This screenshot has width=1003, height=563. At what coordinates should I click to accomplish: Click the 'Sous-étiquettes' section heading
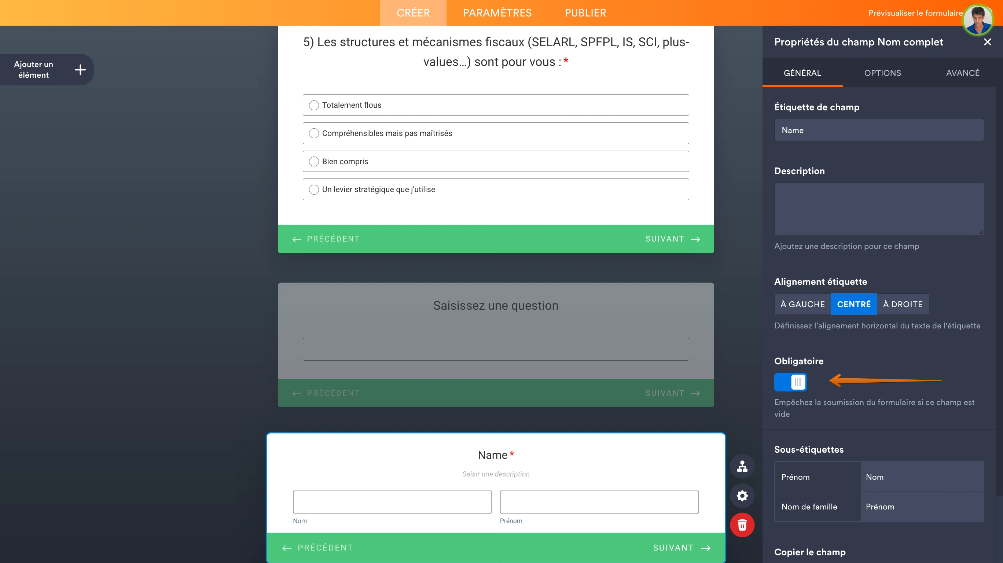click(x=809, y=449)
